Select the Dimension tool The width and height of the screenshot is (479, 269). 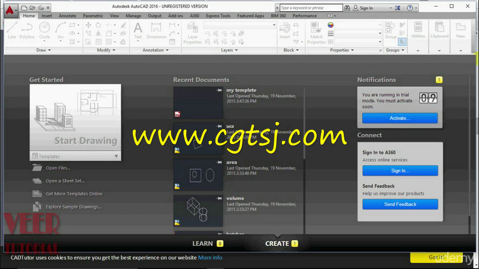coord(156,30)
